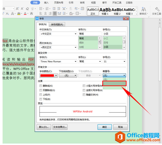
Task: Expand the font color dropdown arrow
Action: 56,76
